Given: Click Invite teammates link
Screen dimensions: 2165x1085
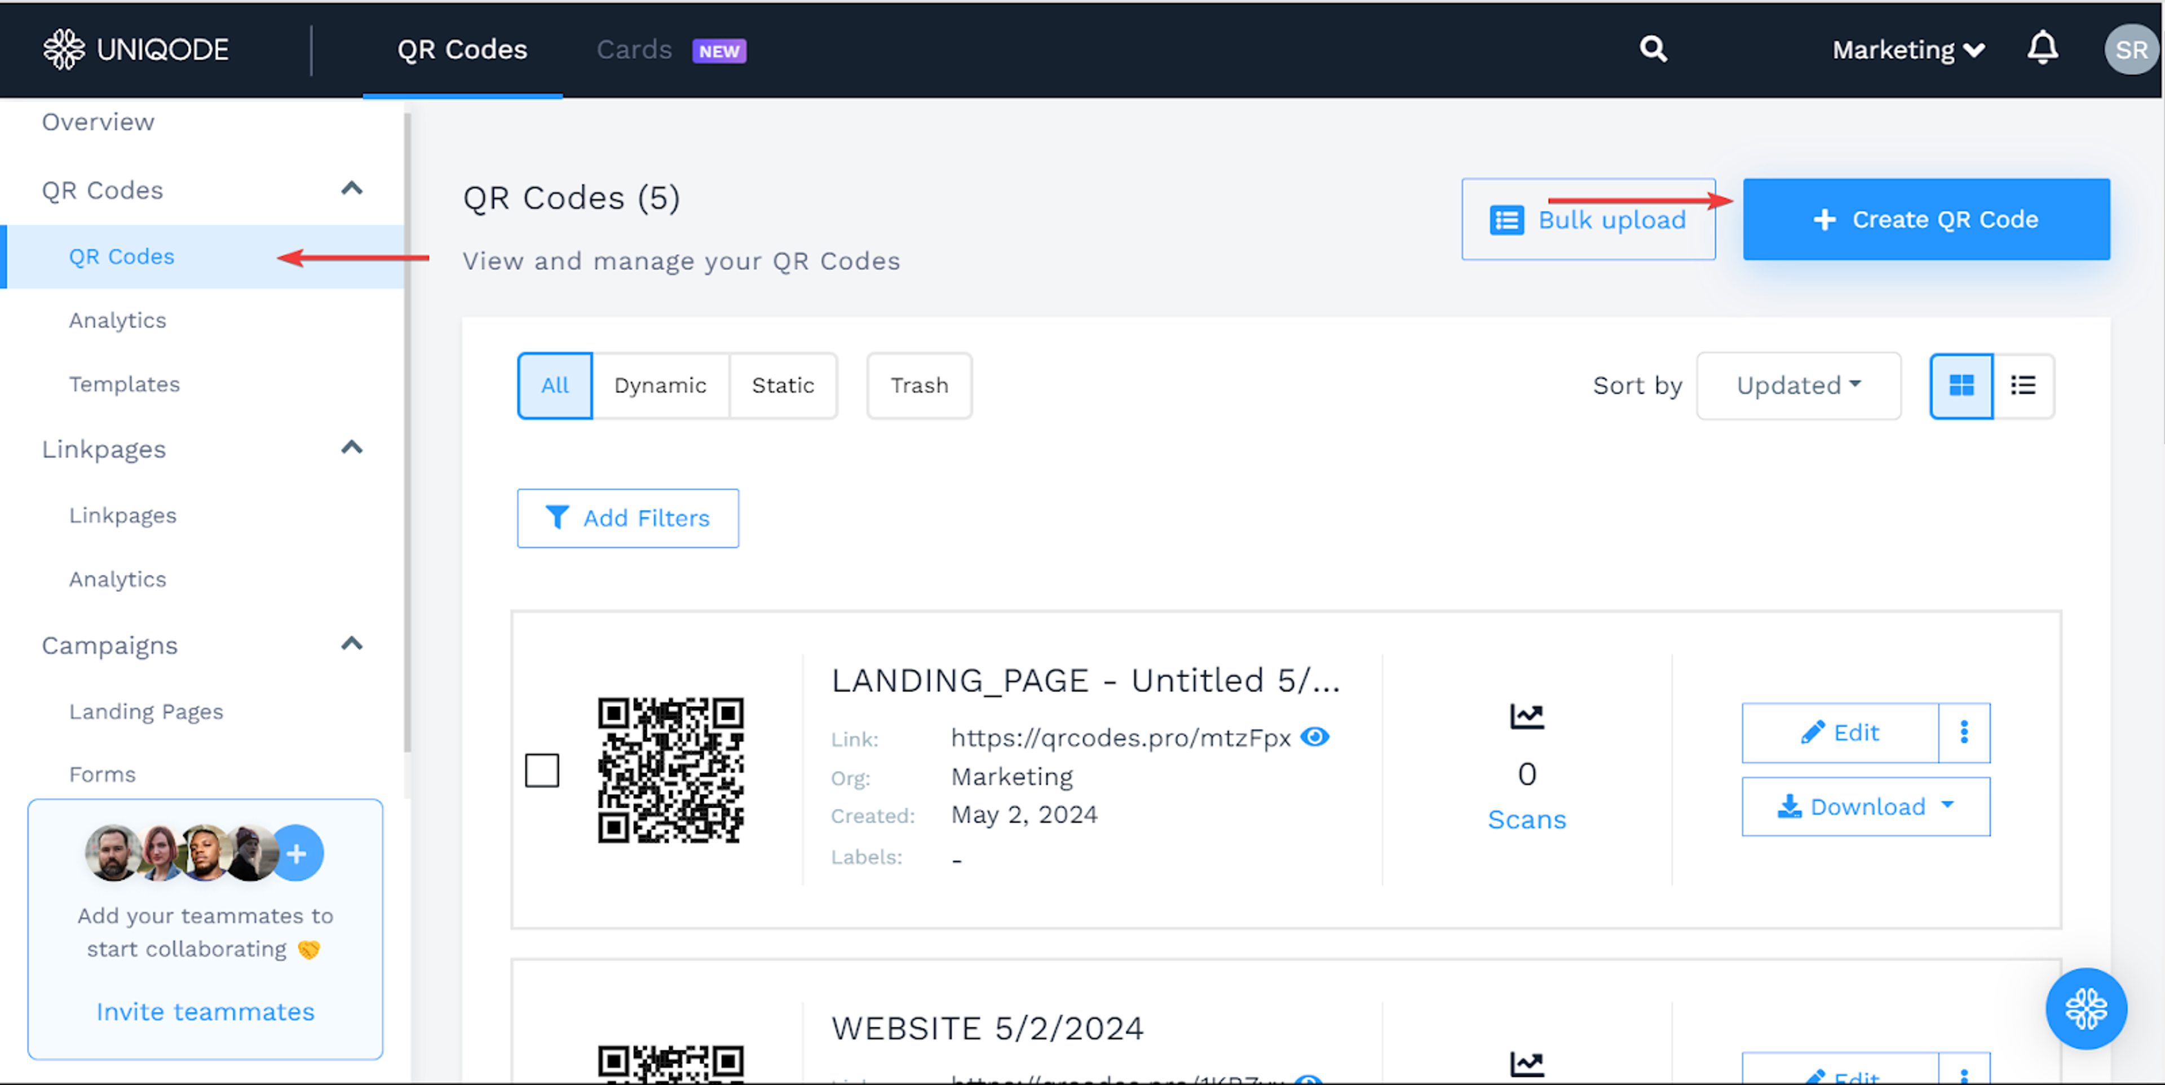Looking at the screenshot, I should (205, 1011).
